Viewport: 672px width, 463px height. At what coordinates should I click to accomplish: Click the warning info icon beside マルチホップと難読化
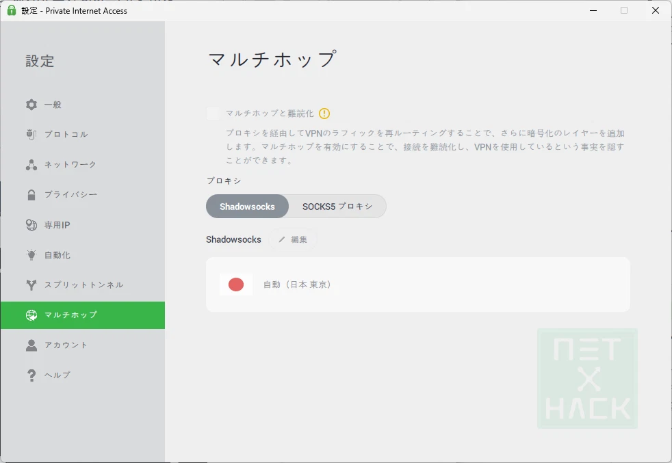coord(326,113)
